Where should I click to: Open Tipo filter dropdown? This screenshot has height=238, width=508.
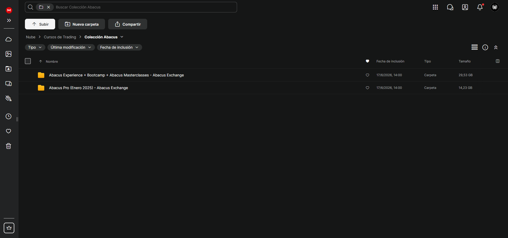[x=35, y=47]
